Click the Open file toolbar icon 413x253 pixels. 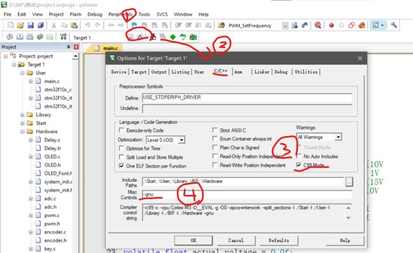coord(20,25)
